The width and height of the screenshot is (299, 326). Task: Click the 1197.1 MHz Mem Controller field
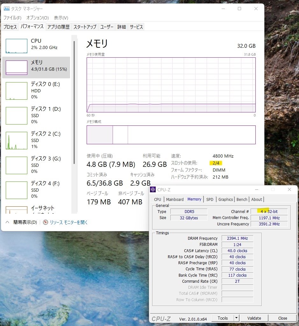pyautogui.click(x=269, y=218)
